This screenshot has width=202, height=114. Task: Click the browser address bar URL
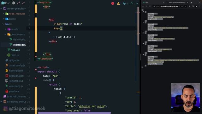(168, 6)
